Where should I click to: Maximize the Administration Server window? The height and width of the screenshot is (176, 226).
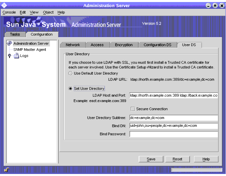[215, 6]
